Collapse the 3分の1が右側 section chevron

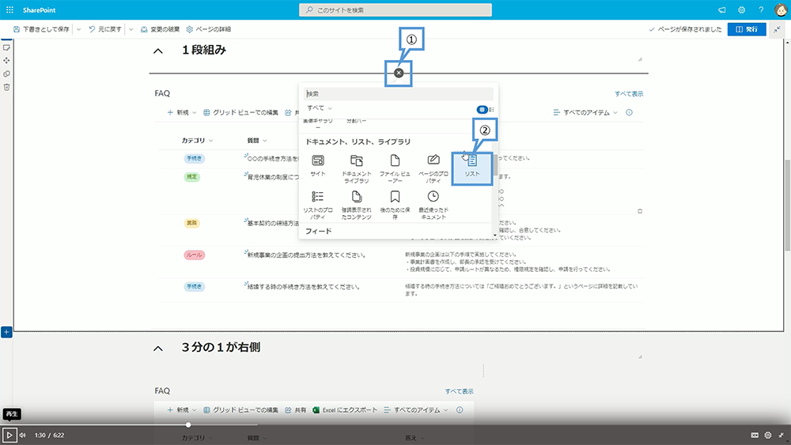(158, 349)
